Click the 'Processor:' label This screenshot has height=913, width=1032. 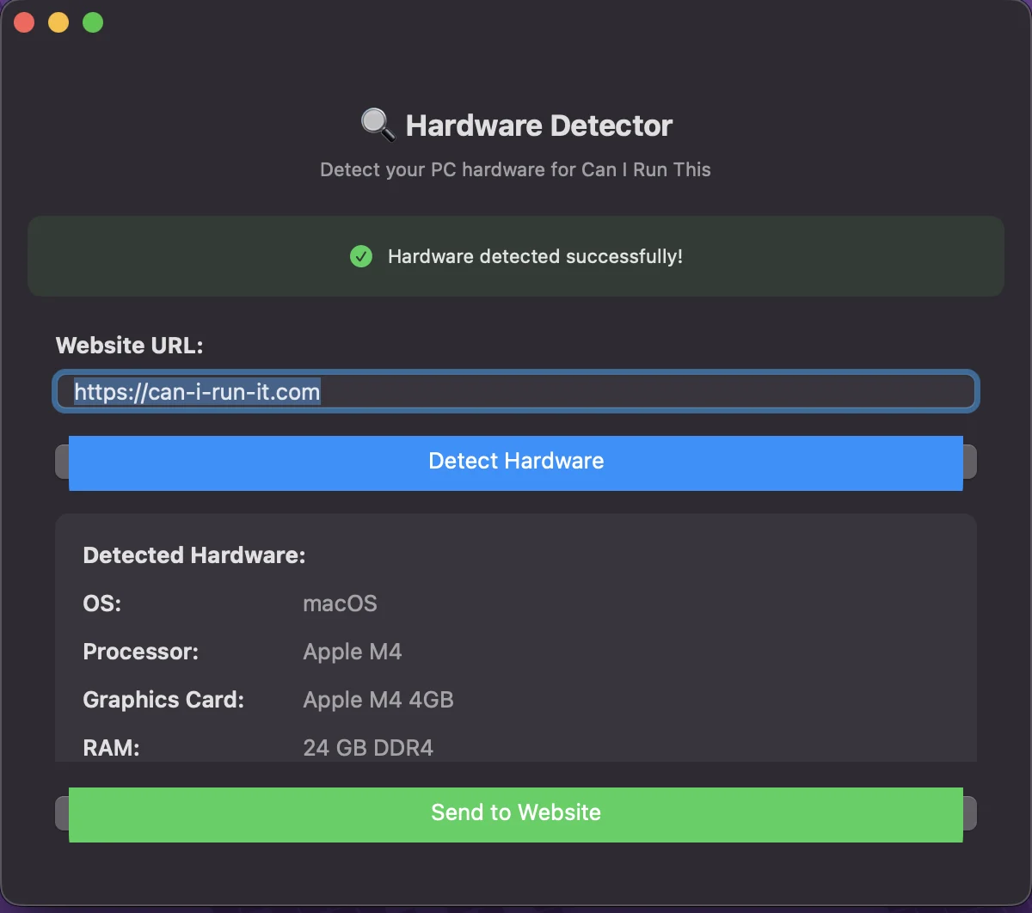point(141,652)
